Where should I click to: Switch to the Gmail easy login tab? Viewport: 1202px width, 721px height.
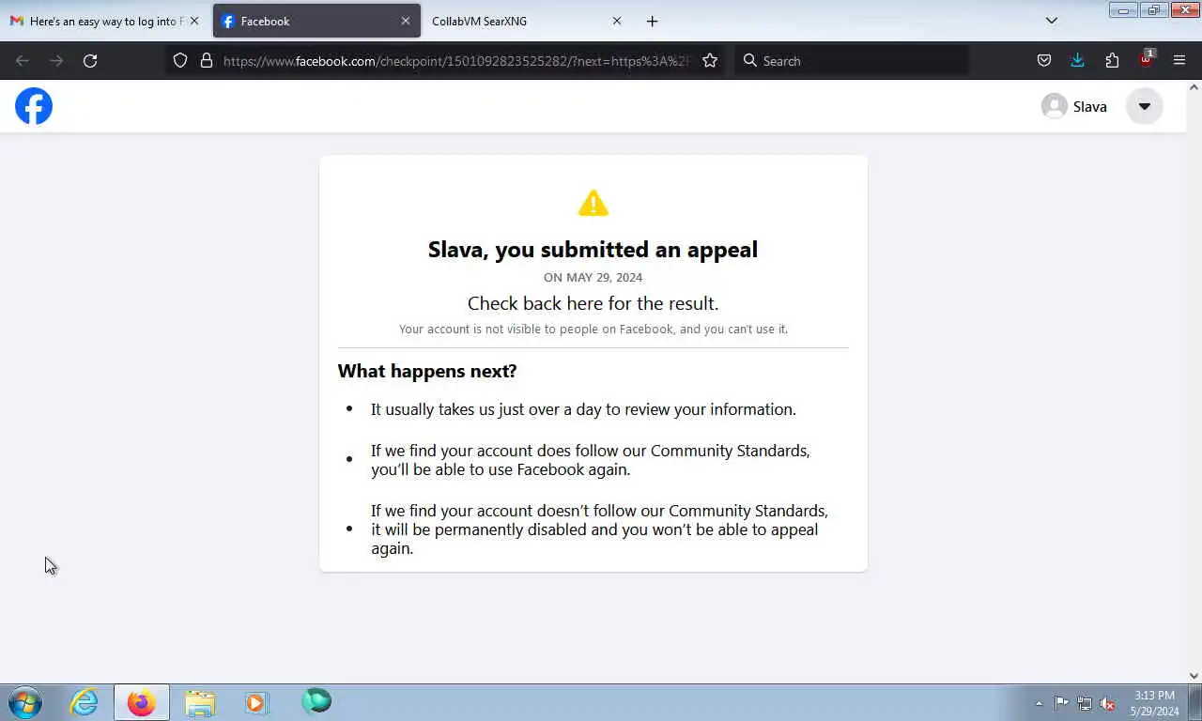pyautogui.click(x=104, y=21)
